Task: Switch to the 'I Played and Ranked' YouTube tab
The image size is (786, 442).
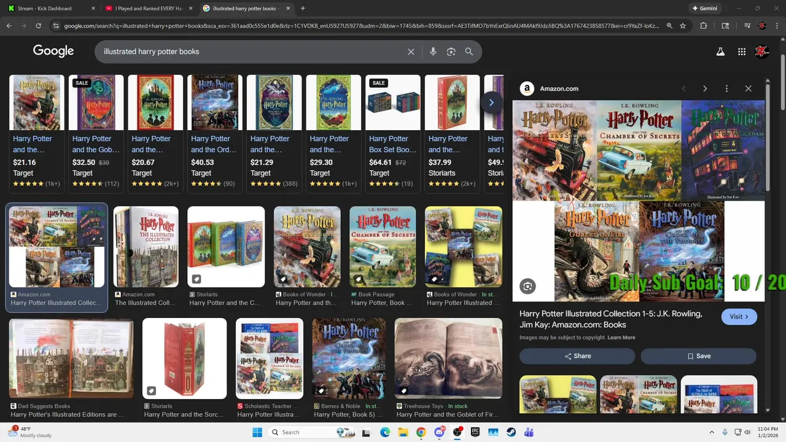Action: tap(149, 9)
